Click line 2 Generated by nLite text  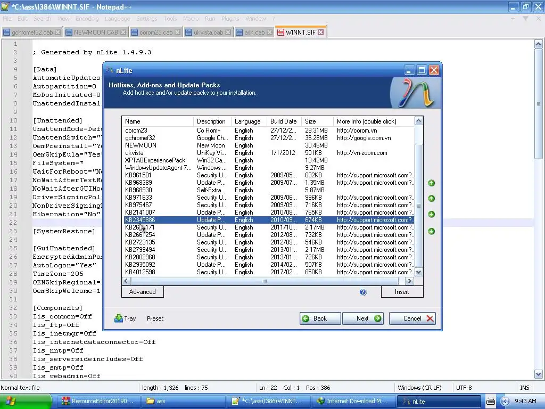92,53
